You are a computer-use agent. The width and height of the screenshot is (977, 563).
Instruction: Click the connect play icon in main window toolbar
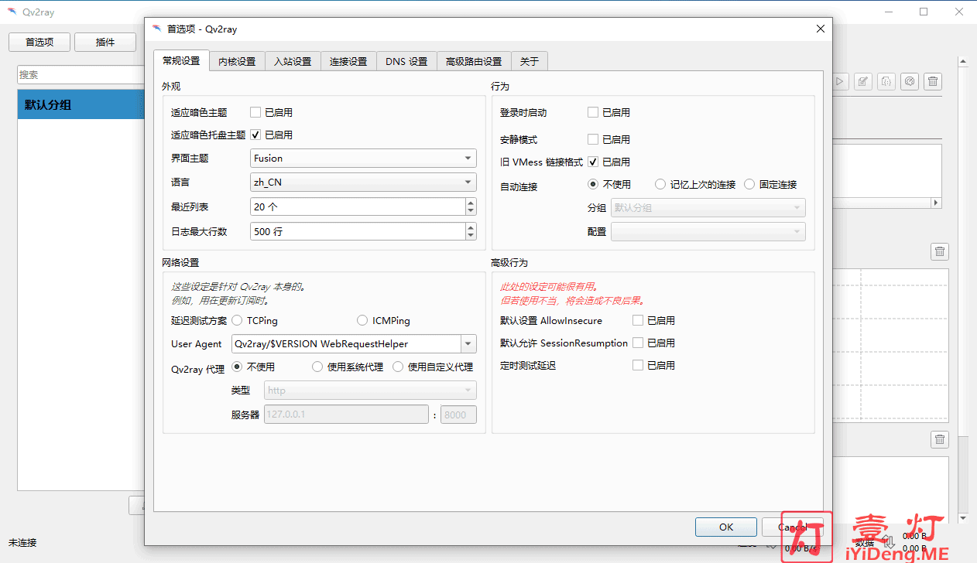tap(841, 81)
